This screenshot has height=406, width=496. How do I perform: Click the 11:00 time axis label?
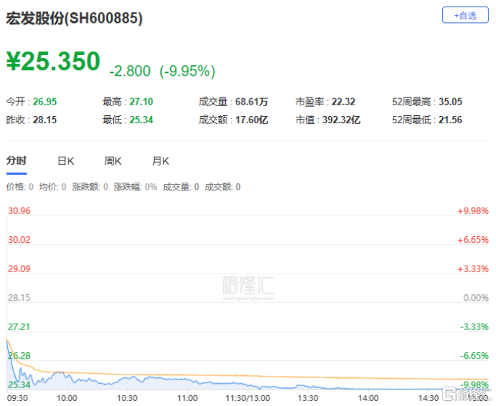point(188,398)
